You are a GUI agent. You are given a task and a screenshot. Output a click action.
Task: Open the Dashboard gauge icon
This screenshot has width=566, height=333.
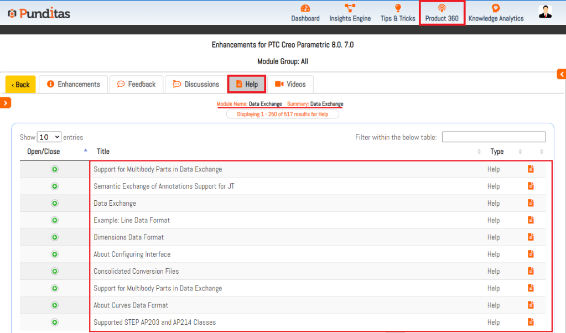click(305, 8)
